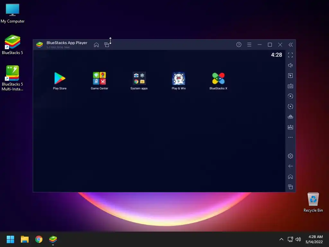Select the Recycle Bin icon
The height and width of the screenshot is (247, 329).
tap(313, 202)
